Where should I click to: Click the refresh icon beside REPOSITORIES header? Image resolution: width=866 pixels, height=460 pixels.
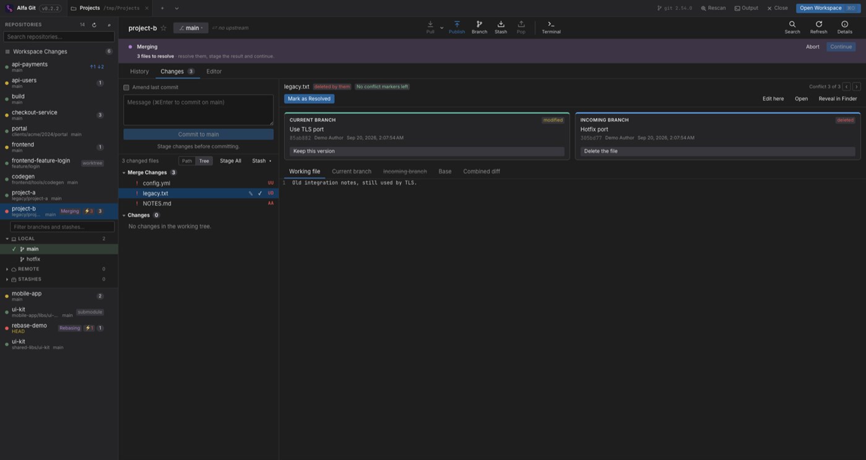tap(94, 25)
